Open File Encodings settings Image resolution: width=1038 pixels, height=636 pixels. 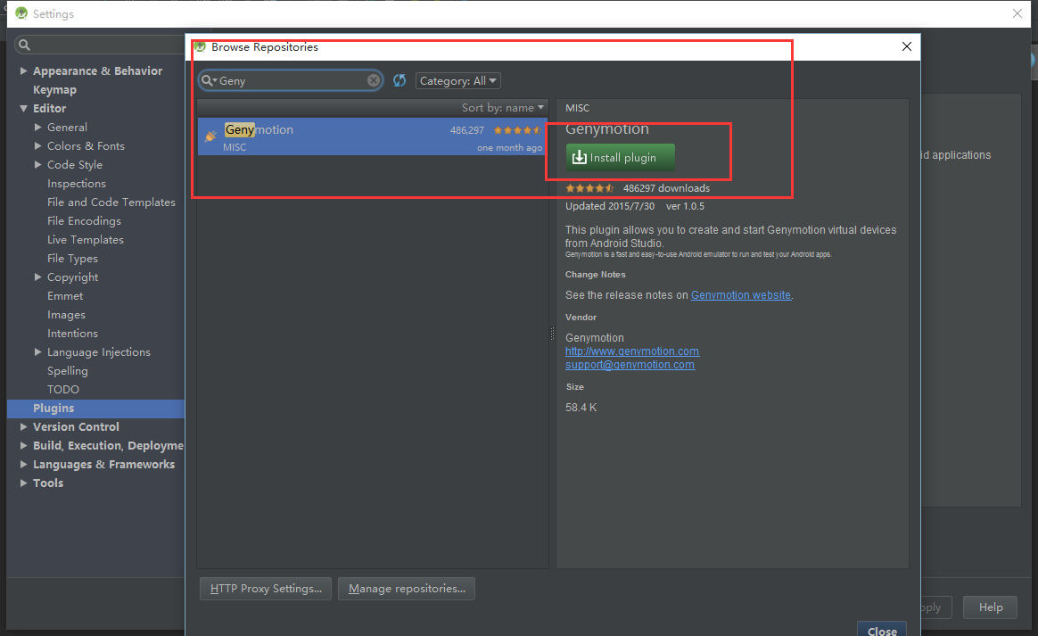(84, 220)
